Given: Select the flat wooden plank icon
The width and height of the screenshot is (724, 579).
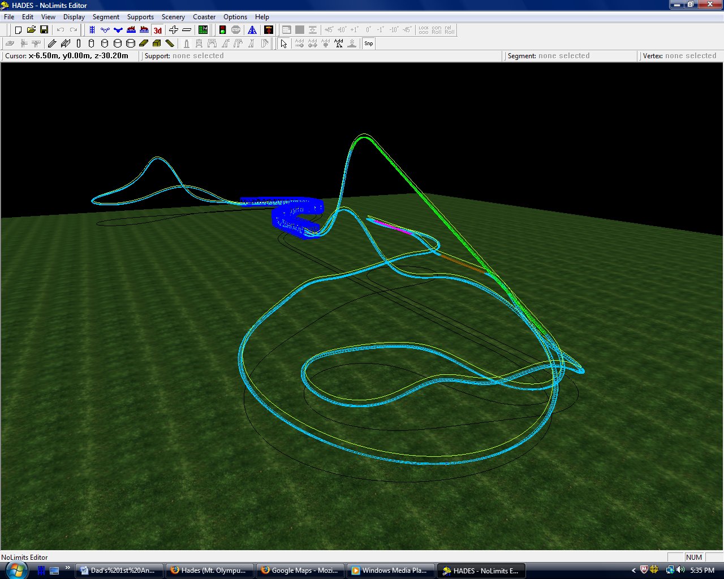Looking at the screenshot, I should (x=143, y=44).
